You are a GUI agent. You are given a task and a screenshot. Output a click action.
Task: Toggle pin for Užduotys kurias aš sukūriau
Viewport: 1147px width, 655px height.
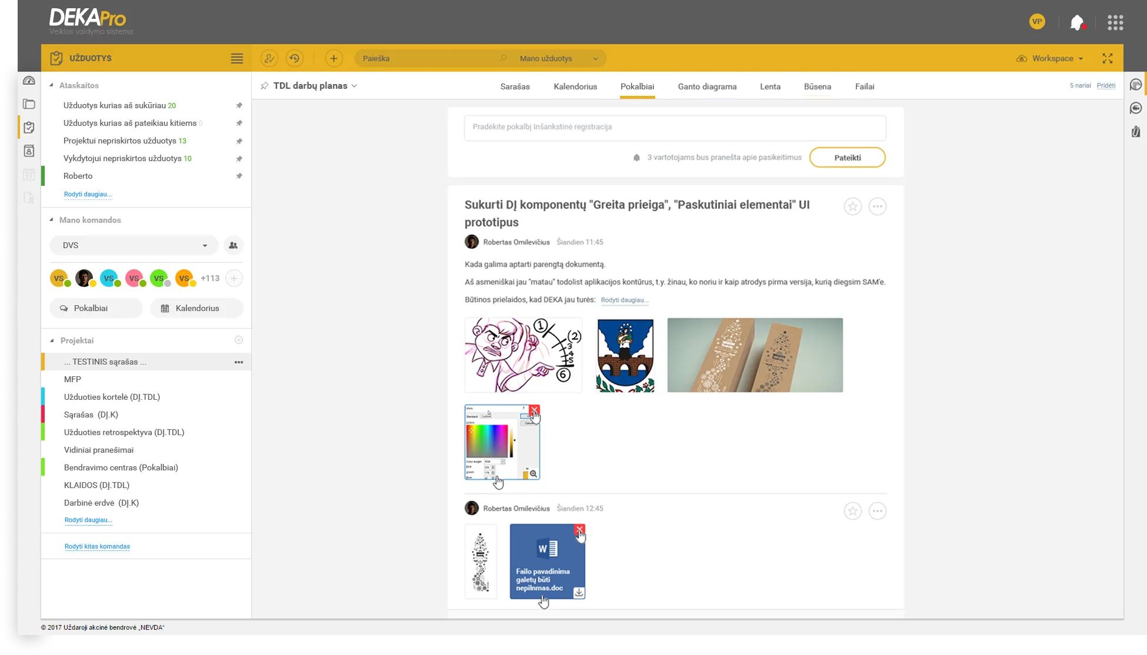pos(239,106)
